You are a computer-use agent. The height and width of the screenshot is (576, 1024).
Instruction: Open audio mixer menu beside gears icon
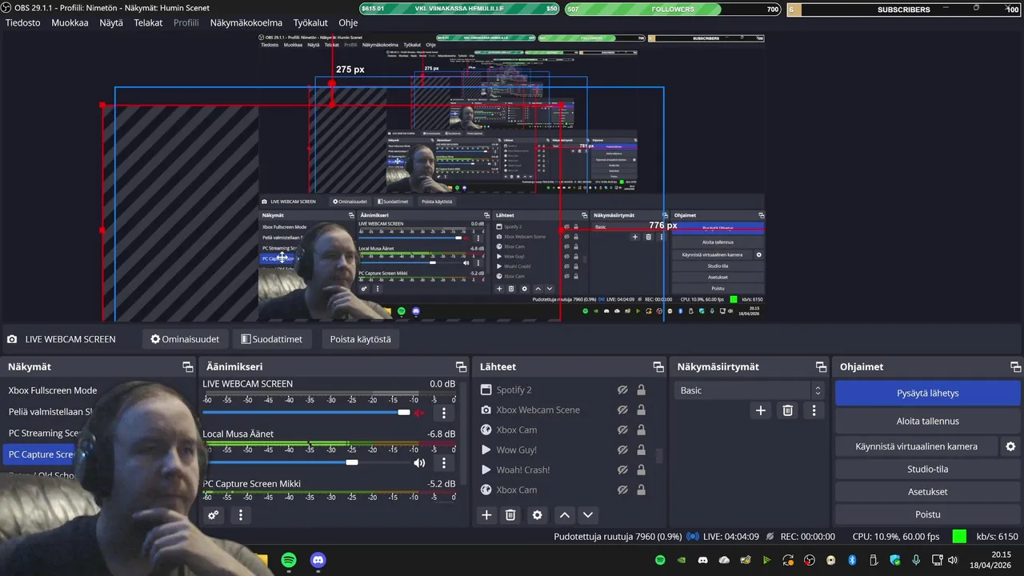[241, 515]
